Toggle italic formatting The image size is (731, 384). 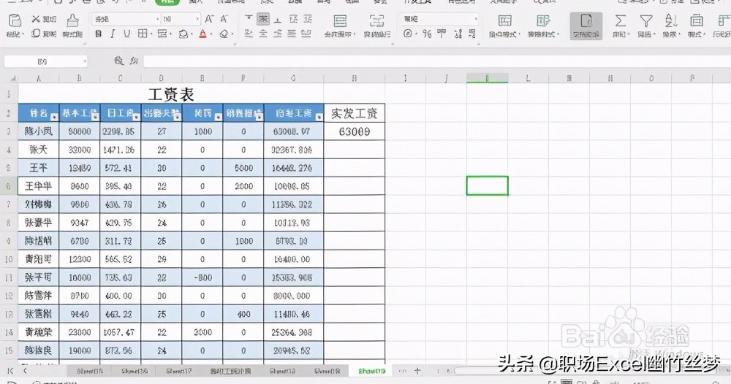point(113,34)
